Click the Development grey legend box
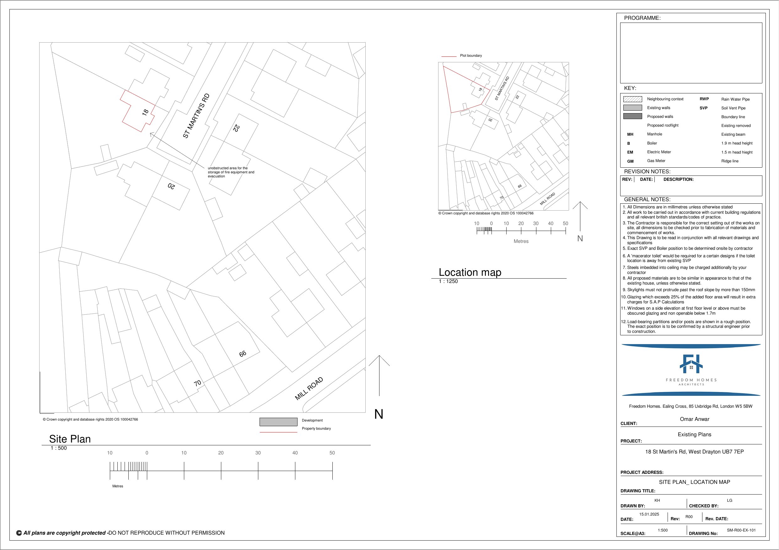This screenshot has height=550, width=779. click(278, 422)
